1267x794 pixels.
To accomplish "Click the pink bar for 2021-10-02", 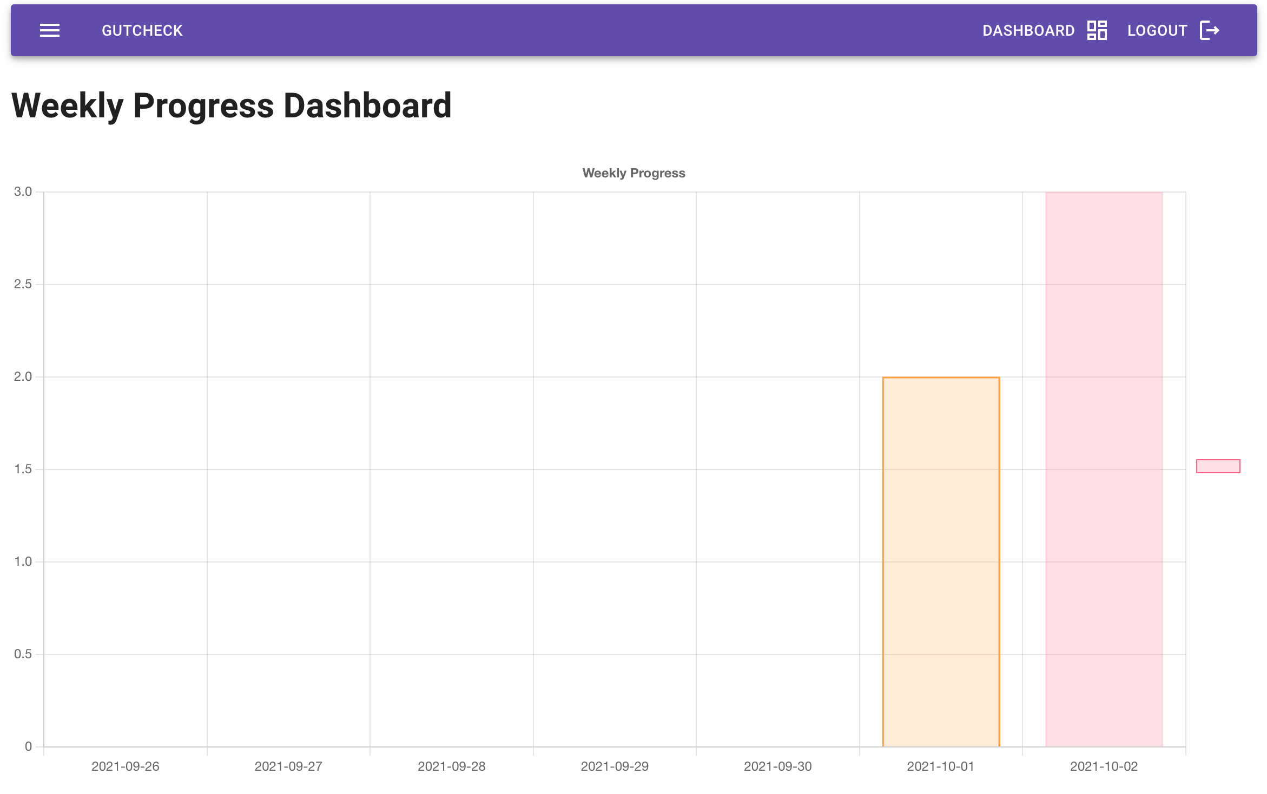I will 1104,469.
